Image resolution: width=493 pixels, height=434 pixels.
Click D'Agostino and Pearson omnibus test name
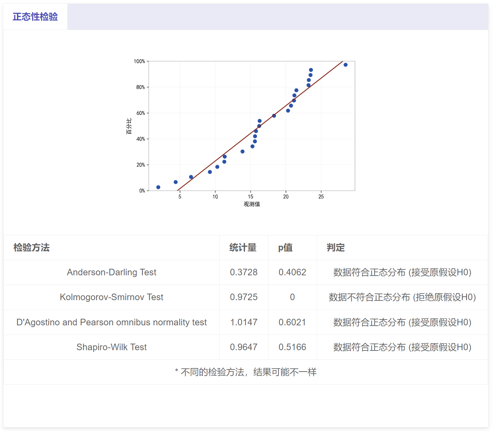click(x=111, y=322)
